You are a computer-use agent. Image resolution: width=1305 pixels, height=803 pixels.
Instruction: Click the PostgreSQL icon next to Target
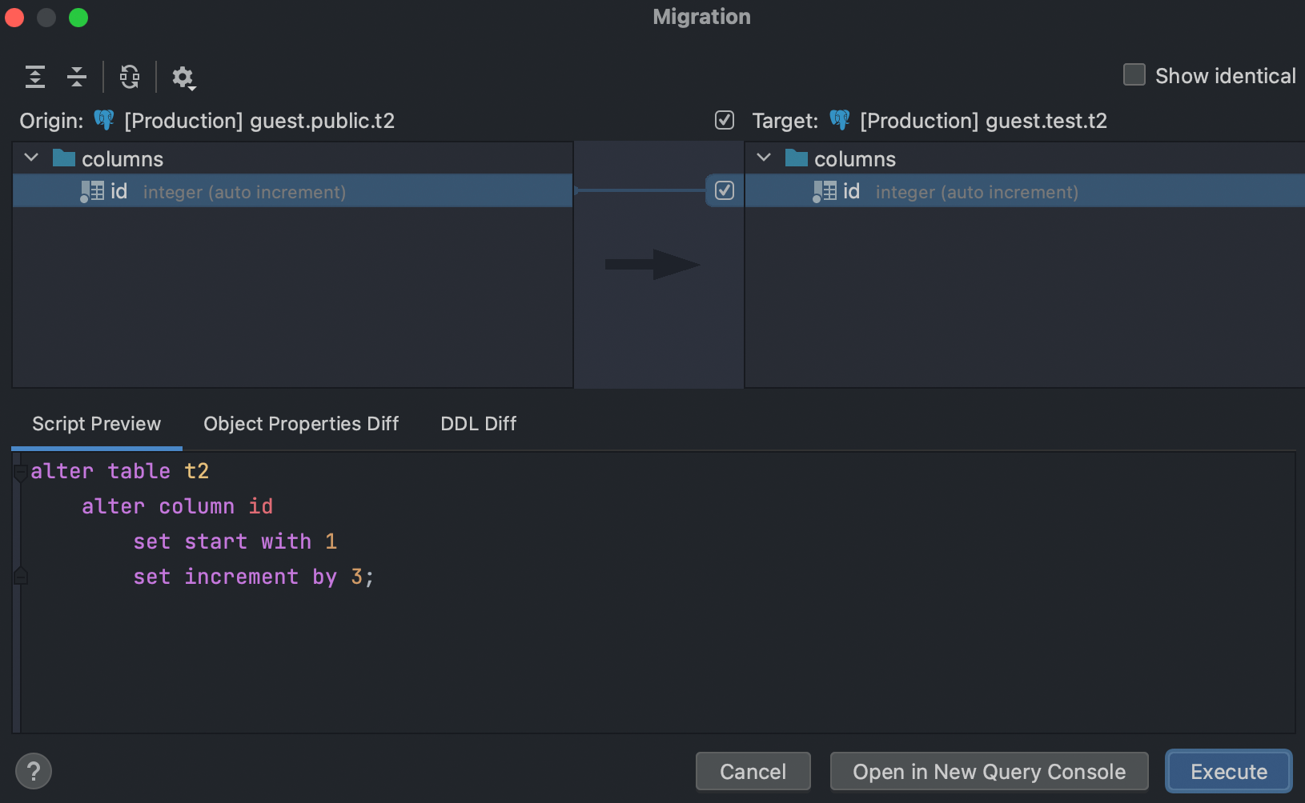coord(839,120)
